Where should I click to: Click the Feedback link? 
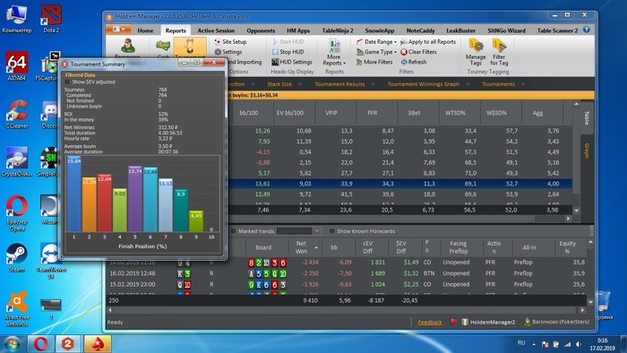[430, 323]
